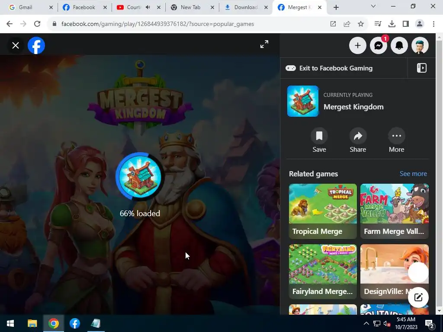This screenshot has height=332, width=443.
Task: Expand the game to fullscreen
Action: pyautogui.click(x=264, y=45)
